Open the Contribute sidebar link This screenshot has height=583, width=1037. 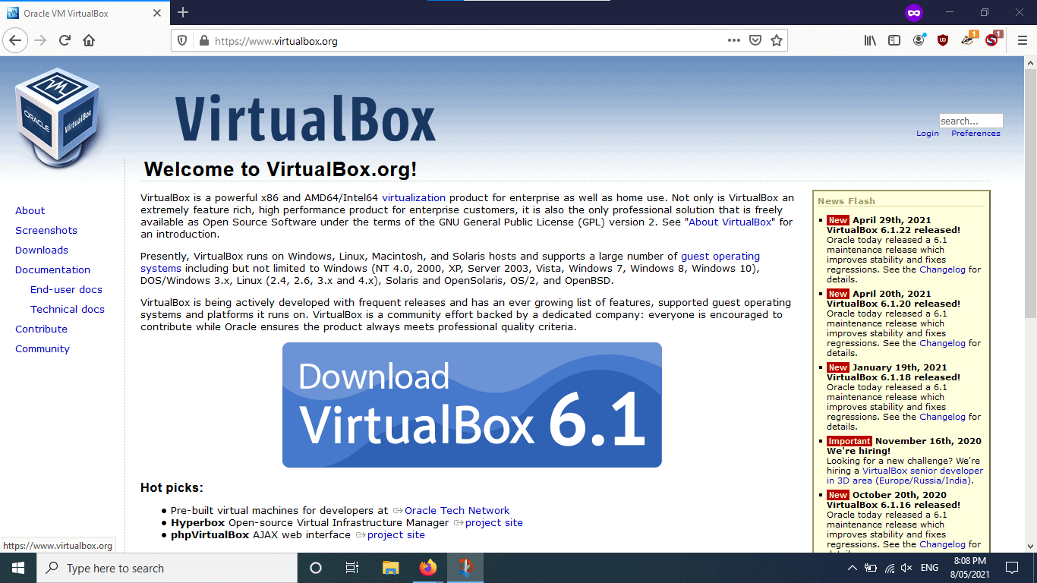tap(41, 329)
